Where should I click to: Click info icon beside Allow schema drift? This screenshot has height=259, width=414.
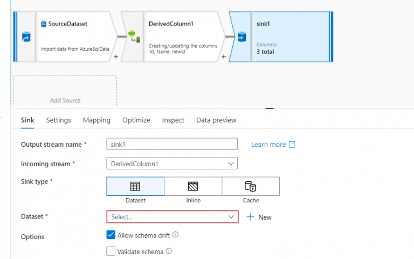175,235
